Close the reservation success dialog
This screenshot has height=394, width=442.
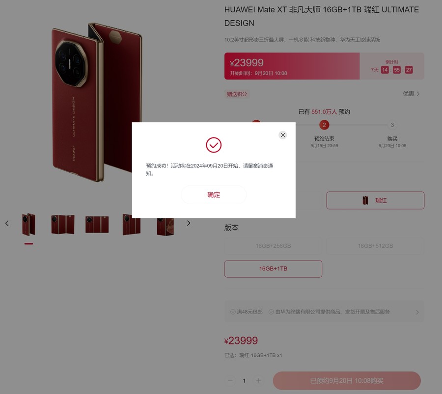point(283,135)
